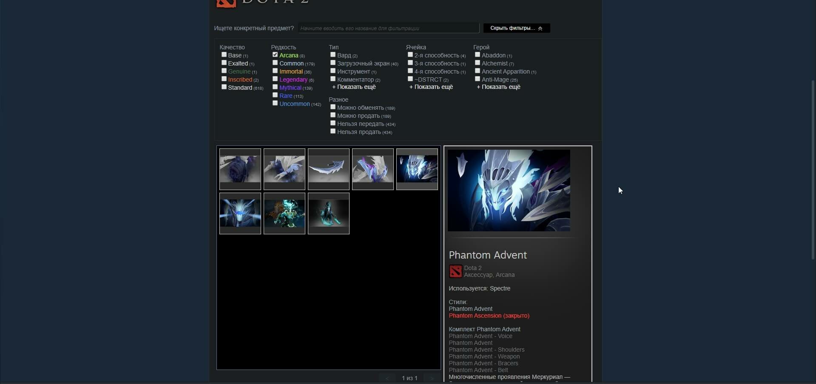The image size is (816, 384).
Task: Check the Можно продать filter
Action: click(x=333, y=115)
